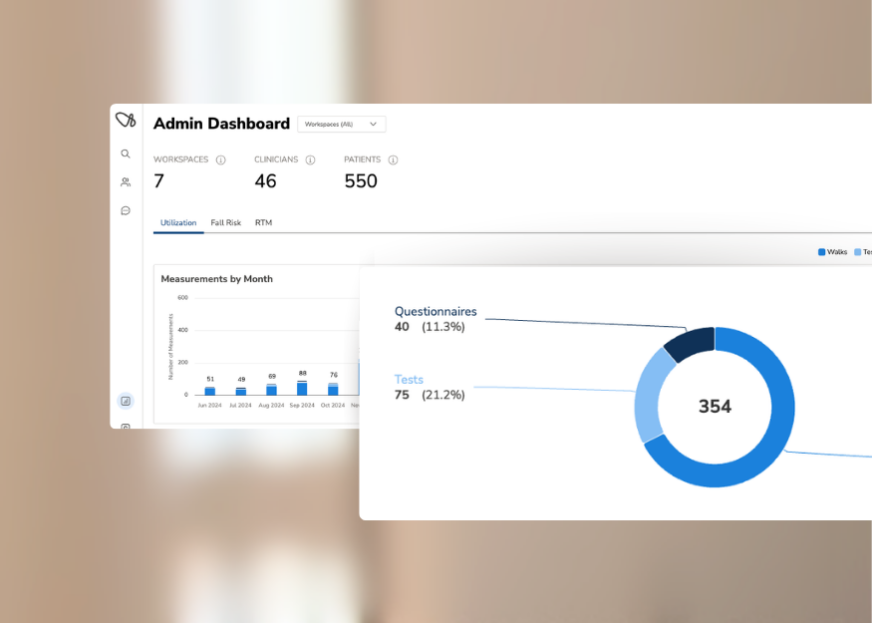This screenshot has height=623, width=872.
Task: Click the app logo in the sidebar
Action: (126, 120)
